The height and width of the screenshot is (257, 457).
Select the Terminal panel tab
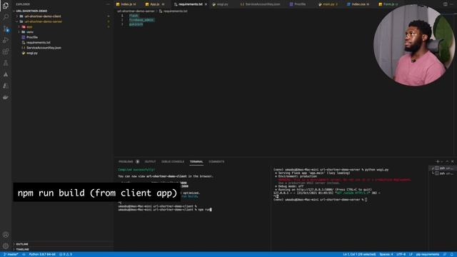tap(196, 162)
